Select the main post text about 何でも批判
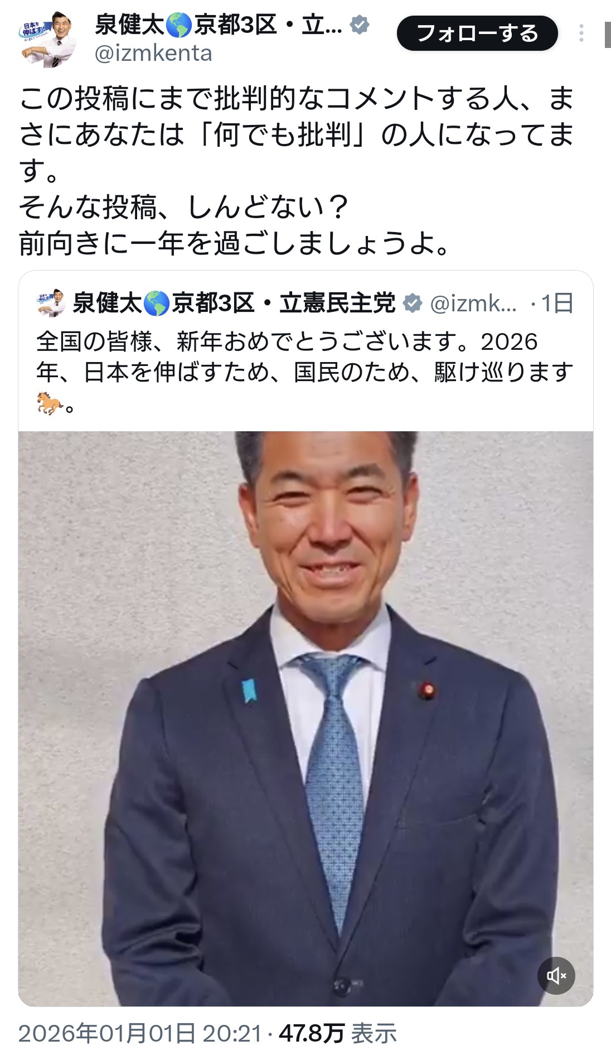 point(297,171)
